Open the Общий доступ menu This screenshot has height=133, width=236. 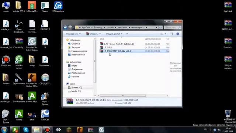click(x=114, y=34)
